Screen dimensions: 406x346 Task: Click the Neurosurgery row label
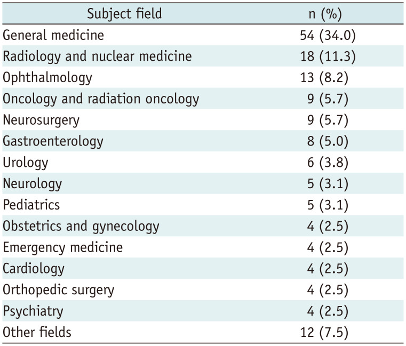coord(41,120)
